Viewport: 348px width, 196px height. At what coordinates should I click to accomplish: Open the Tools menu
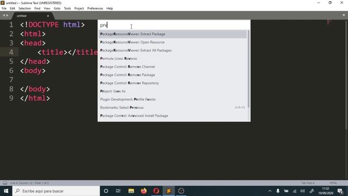pyautogui.click(x=67, y=9)
